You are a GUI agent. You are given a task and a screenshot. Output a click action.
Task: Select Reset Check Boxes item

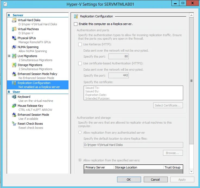point(30,124)
